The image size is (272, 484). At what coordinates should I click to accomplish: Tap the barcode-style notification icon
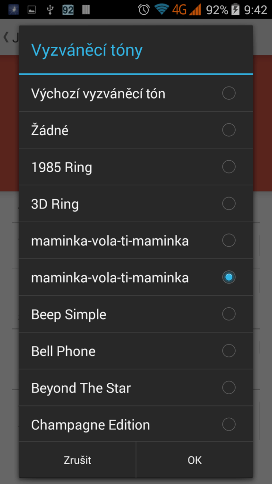point(86,10)
